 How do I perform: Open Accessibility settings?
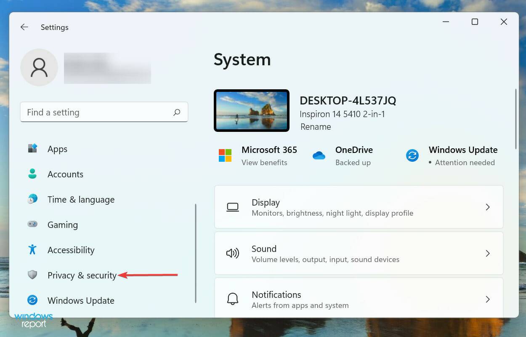pyautogui.click(x=71, y=250)
